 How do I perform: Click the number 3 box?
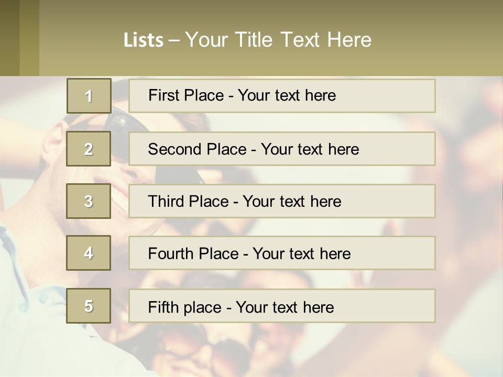point(89,201)
